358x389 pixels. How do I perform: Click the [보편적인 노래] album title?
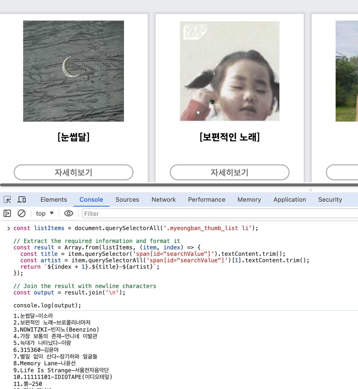pos(229,137)
